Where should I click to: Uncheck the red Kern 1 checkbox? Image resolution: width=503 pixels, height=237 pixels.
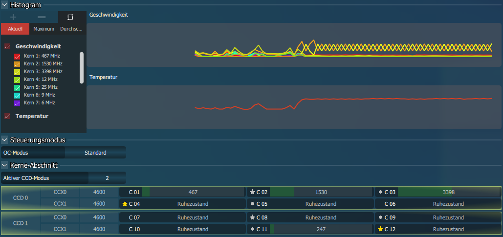click(x=17, y=56)
